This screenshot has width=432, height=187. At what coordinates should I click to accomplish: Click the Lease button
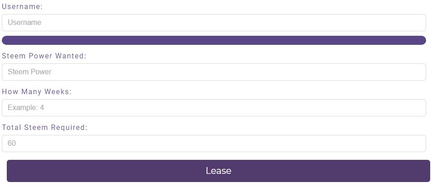tap(218, 171)
